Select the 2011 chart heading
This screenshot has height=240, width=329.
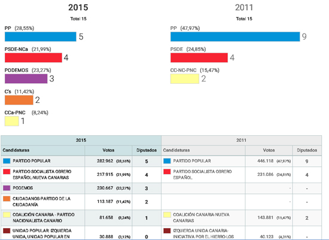[244, 8]
